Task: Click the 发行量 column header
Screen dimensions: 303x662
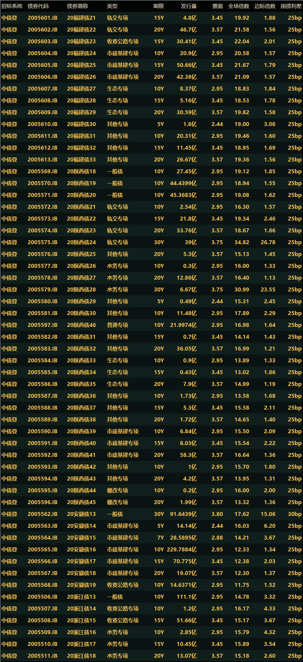Action: tap(189, 6)
